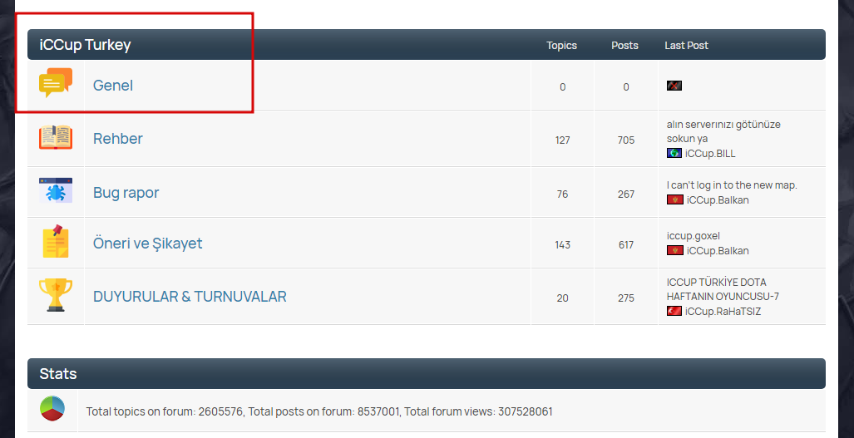This screenshot has width=854, height=438.
Task: Open the Rehber forum
Action: pos(118,139)
